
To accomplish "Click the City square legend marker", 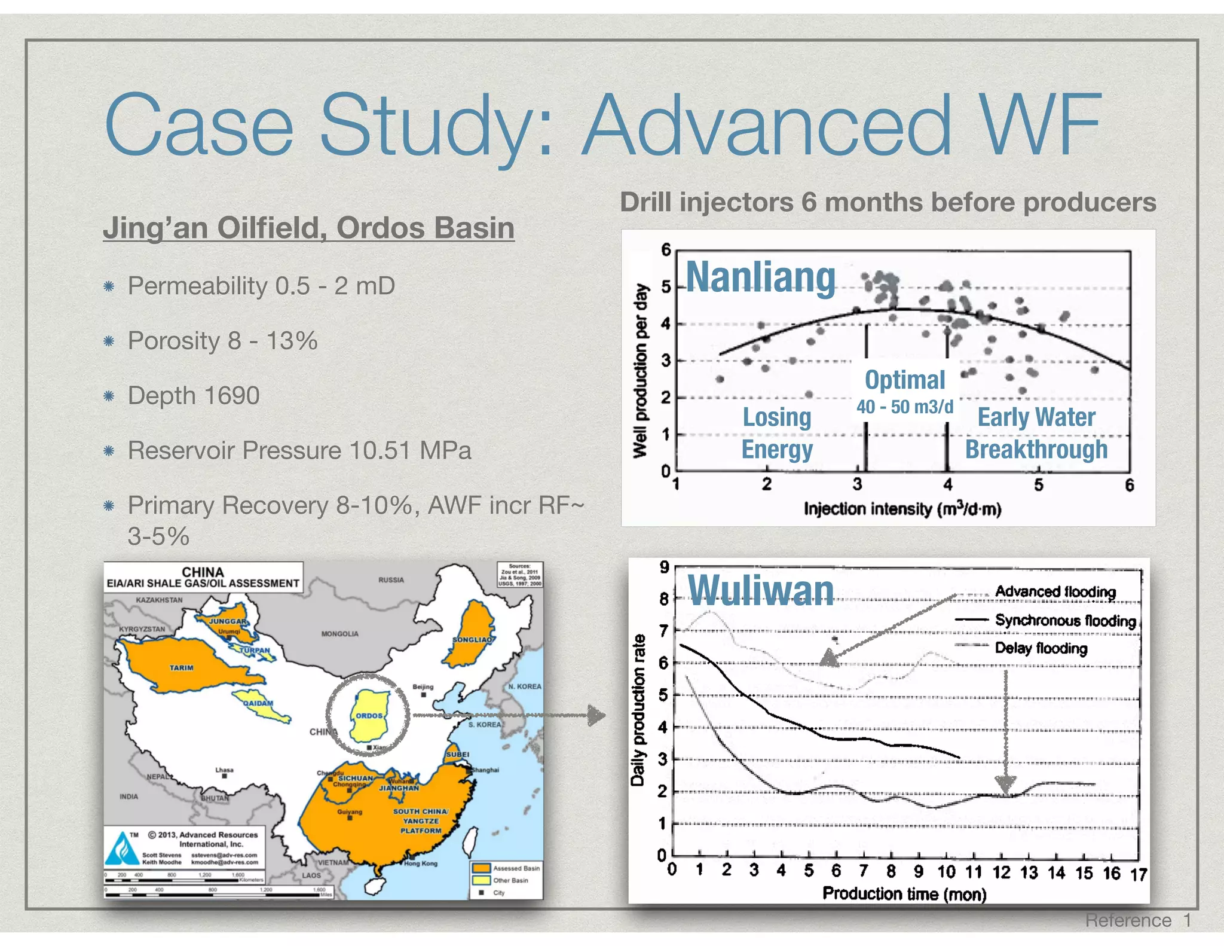I will coord(481,893).
